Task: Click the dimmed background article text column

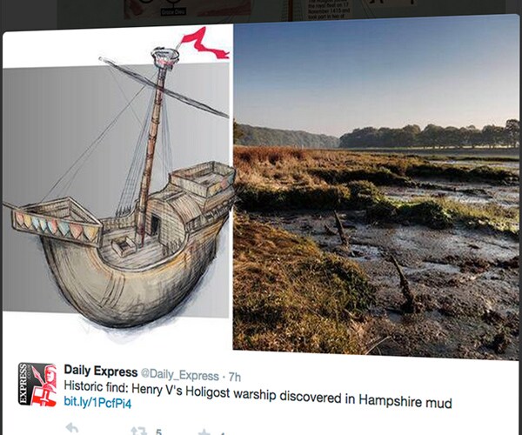Action: (329, 10)
